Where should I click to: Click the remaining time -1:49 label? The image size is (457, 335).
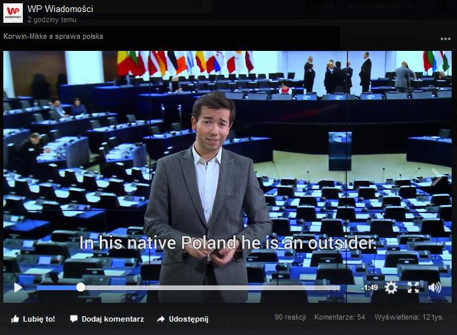click(x=370, y=287)
